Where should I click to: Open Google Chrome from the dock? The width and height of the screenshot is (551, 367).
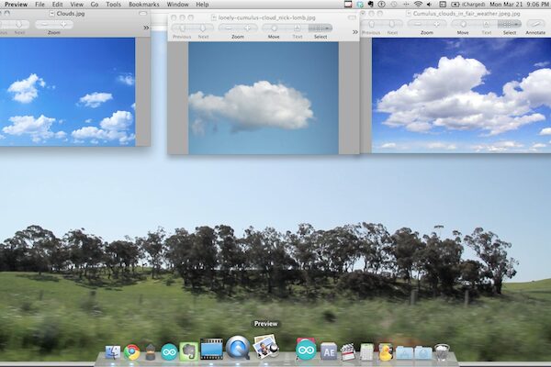[x=132, y=351]
